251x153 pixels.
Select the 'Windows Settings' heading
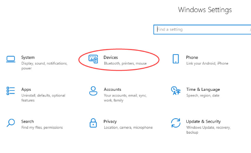pos(205,10)
